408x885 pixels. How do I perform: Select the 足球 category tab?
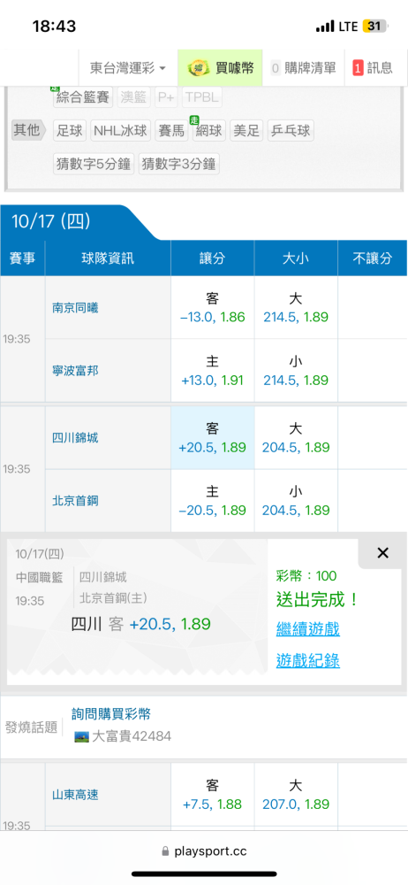(70, 131)
